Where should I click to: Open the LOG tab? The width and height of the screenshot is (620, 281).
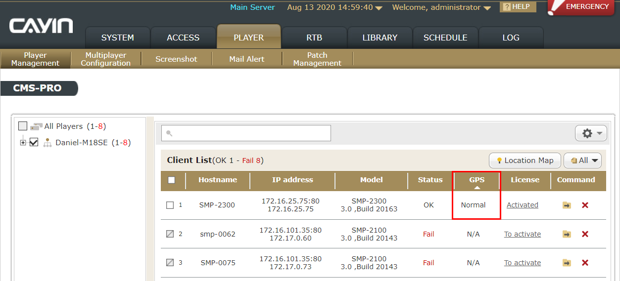point(511,38)
